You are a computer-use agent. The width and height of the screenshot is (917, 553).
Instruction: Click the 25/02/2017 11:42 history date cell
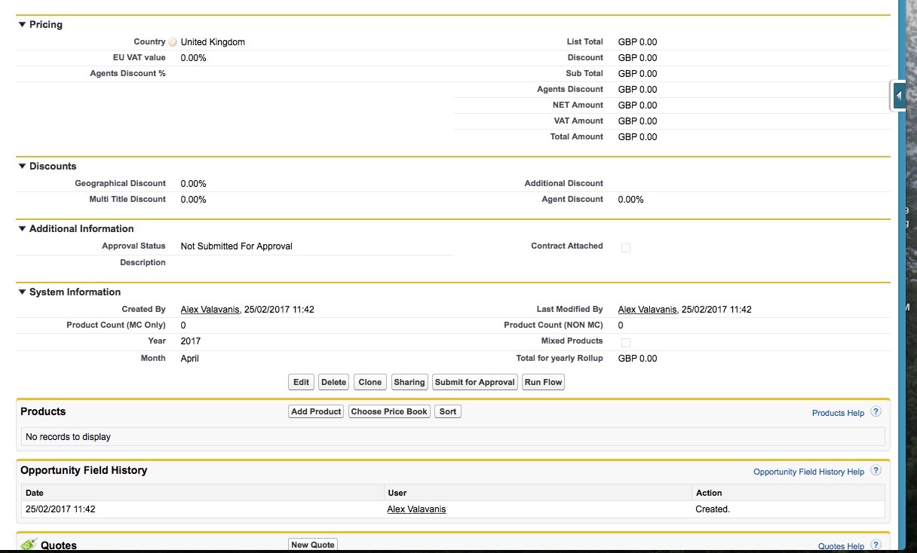[x=60, y=509]
